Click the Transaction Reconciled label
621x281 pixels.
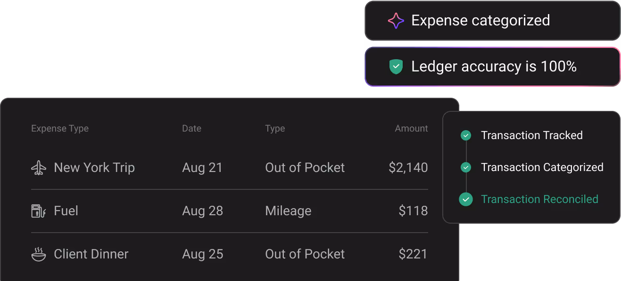point(539,199)
